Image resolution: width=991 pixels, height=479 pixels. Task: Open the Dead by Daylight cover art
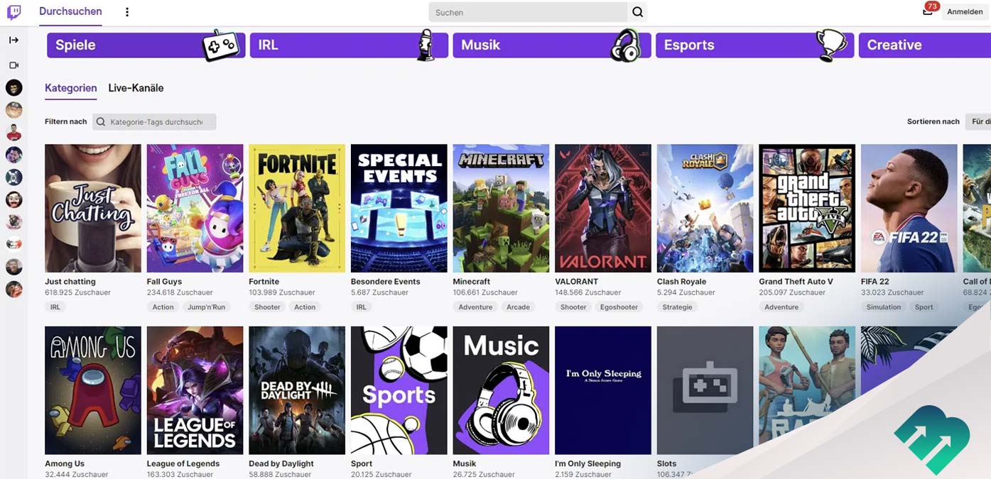(x=297, y=390)
